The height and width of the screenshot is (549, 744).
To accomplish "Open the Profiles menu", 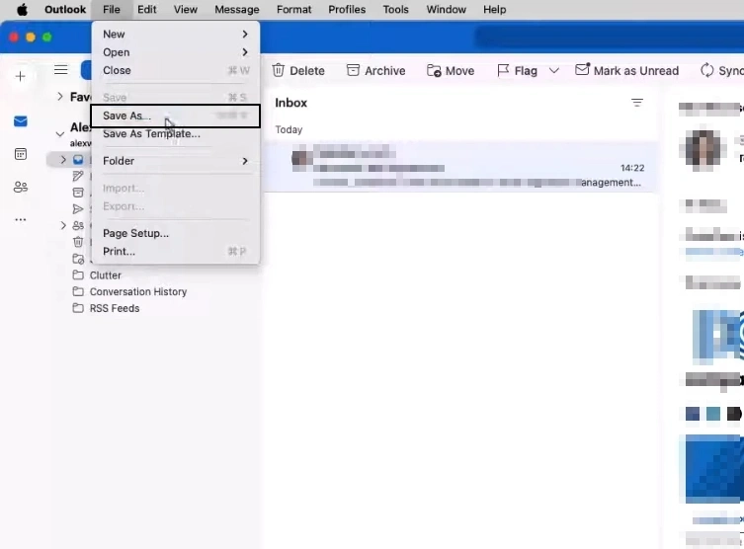I will (347, 10).
